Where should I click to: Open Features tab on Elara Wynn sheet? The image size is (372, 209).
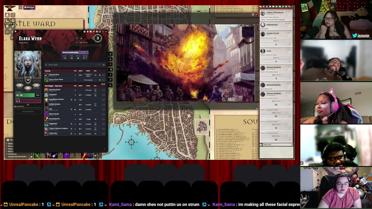(x=110, y=64)
